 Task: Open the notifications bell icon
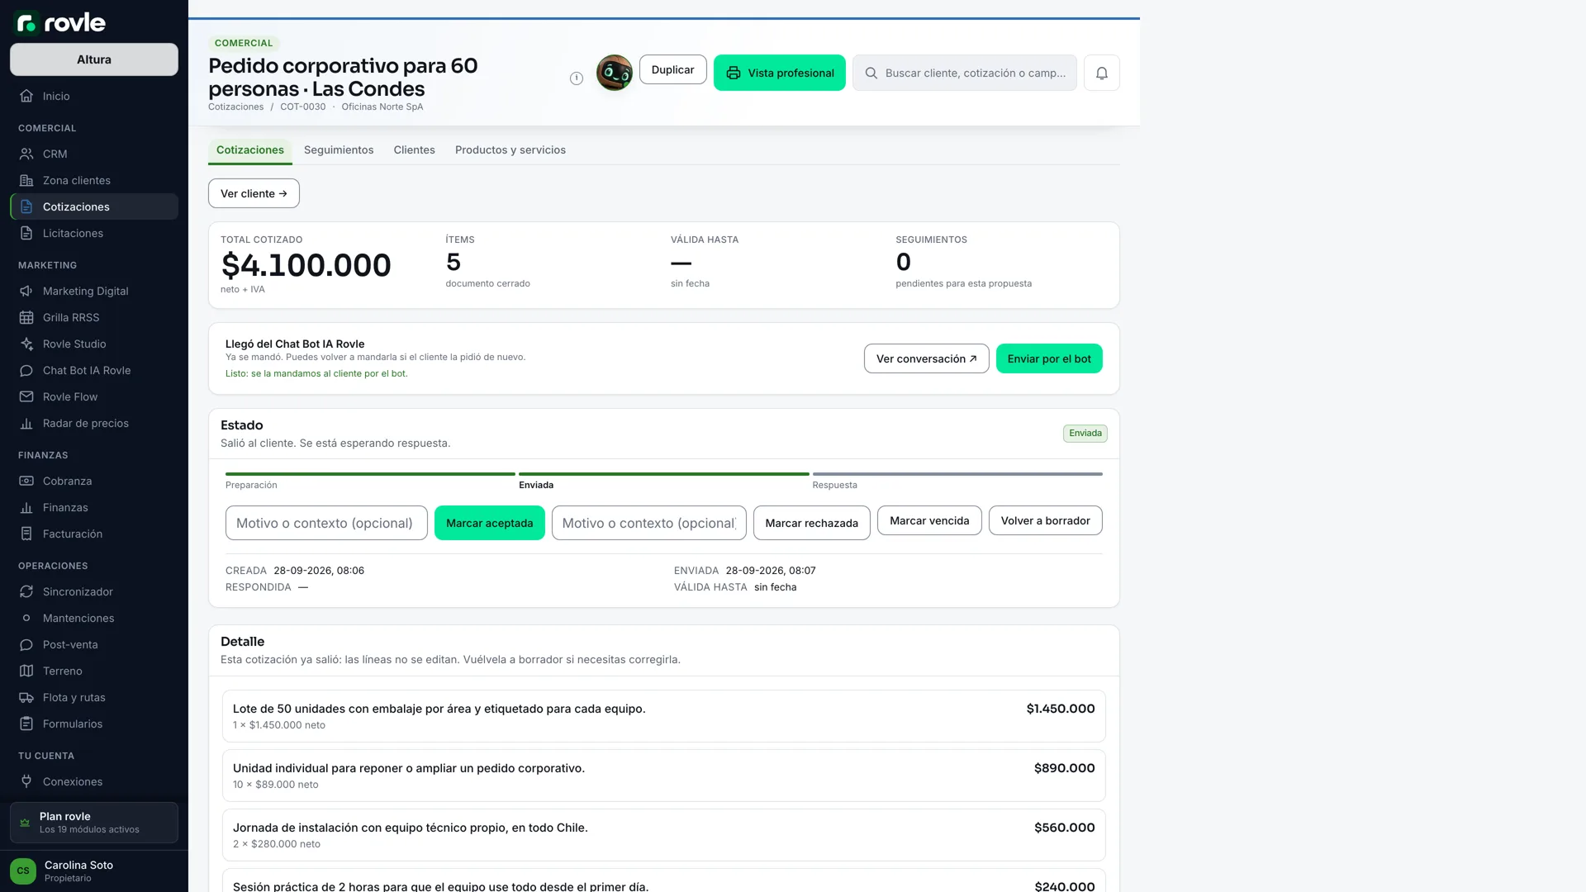tap(1101, 73)
